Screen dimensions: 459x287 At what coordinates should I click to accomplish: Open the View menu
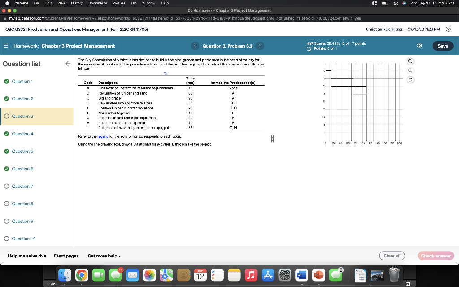pos(61,3)
